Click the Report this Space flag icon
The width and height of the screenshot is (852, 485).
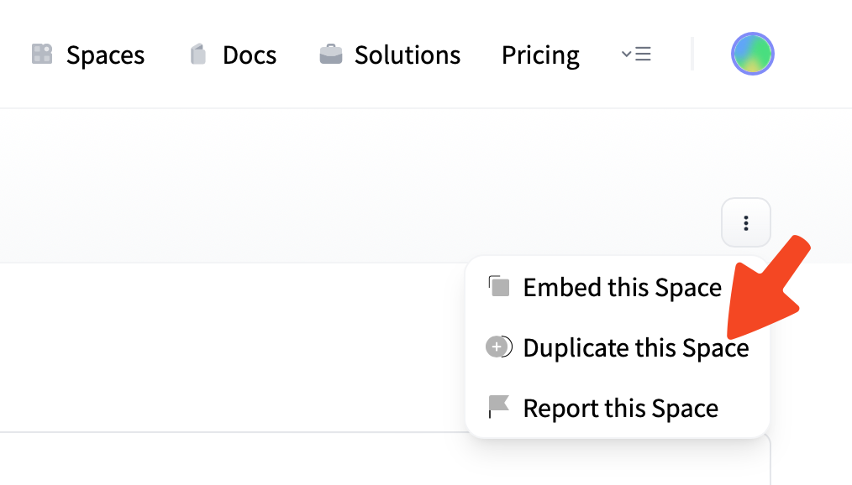499,408
